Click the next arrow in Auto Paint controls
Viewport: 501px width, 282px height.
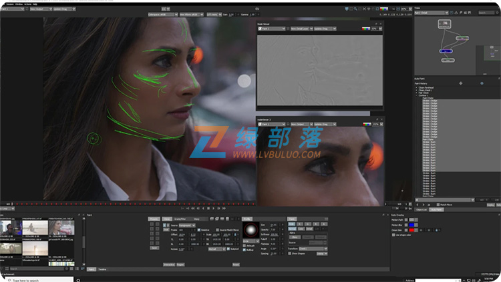(x=424, y=205)
